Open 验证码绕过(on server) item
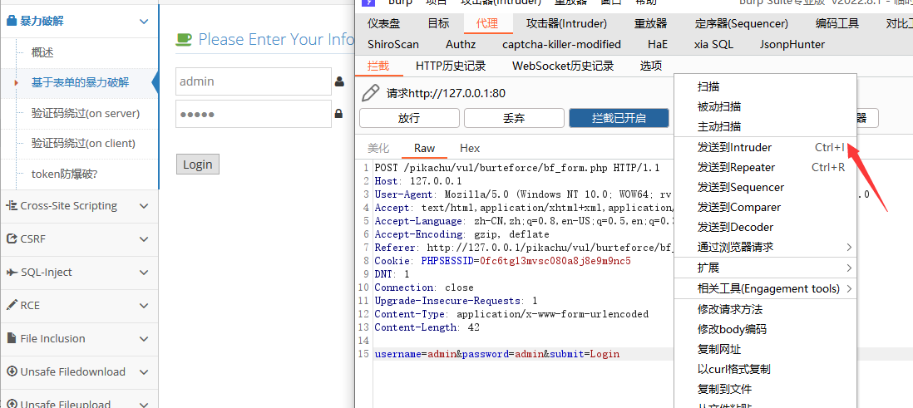913x408 pixels. tap(86, 113)
